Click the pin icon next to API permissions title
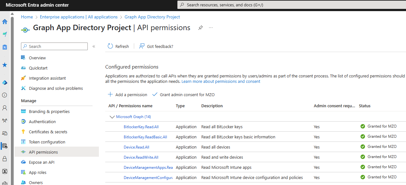Screen dimensions: 406x185 coord(200,28)
